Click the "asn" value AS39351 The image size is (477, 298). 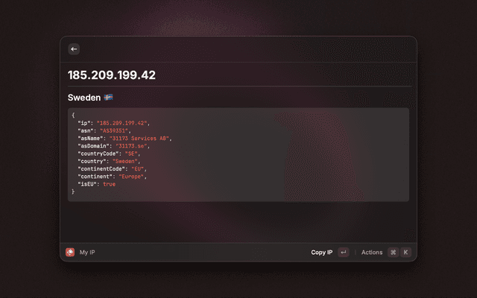coord(115,130)
